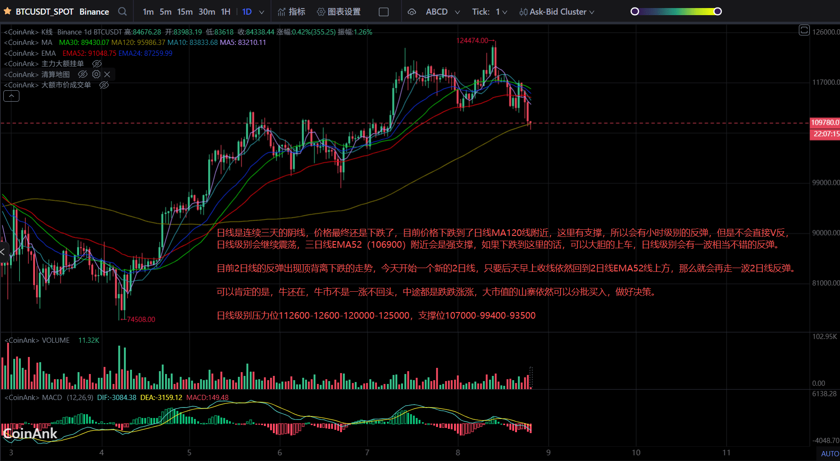This screenshot has height=461, width=840.
Task: Open the symbol search magnifier
Action: click(x=122, y=11)
